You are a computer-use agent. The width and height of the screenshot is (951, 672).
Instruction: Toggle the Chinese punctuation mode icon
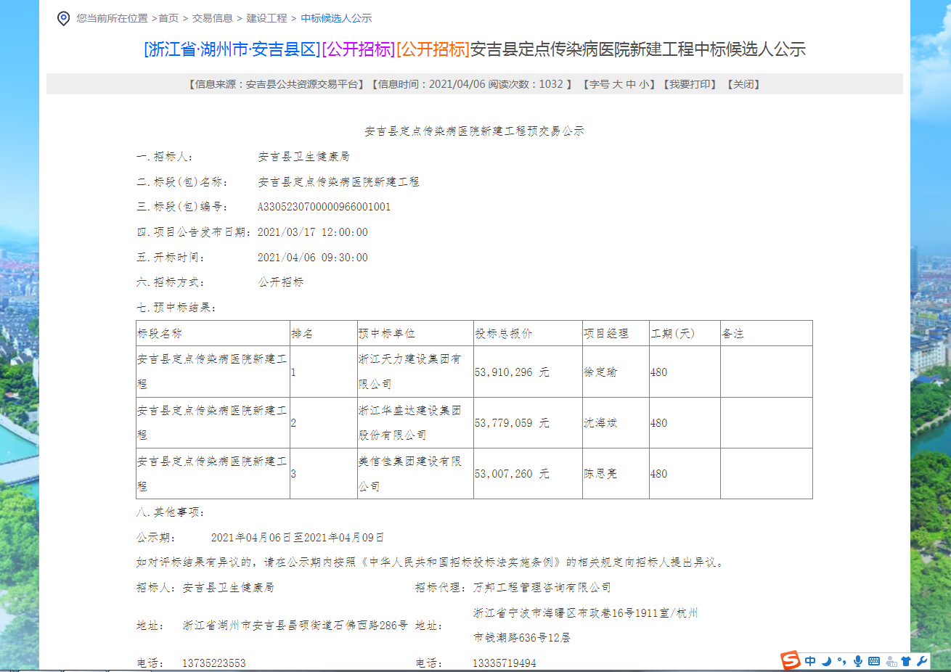tap(841, 661)
